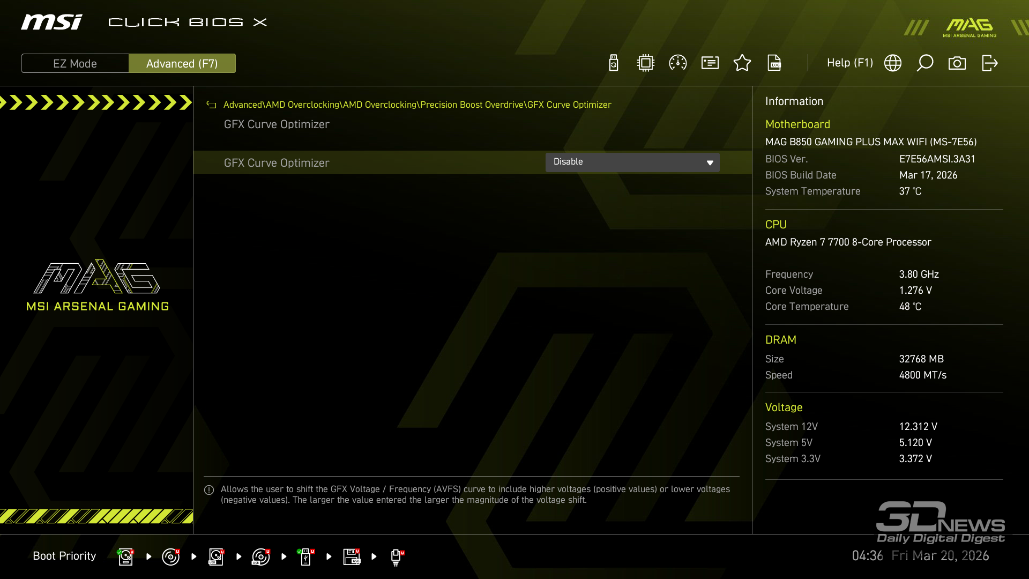Go back using breadcrumb return arrow

click(211, 105)
